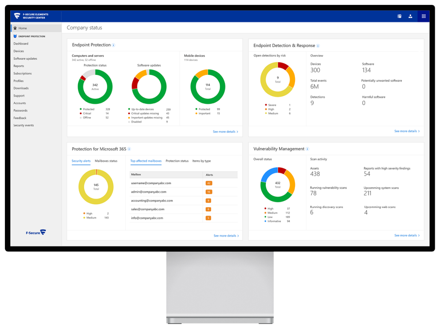Click info icon beside Endpoint Protection title

(114, 45)
